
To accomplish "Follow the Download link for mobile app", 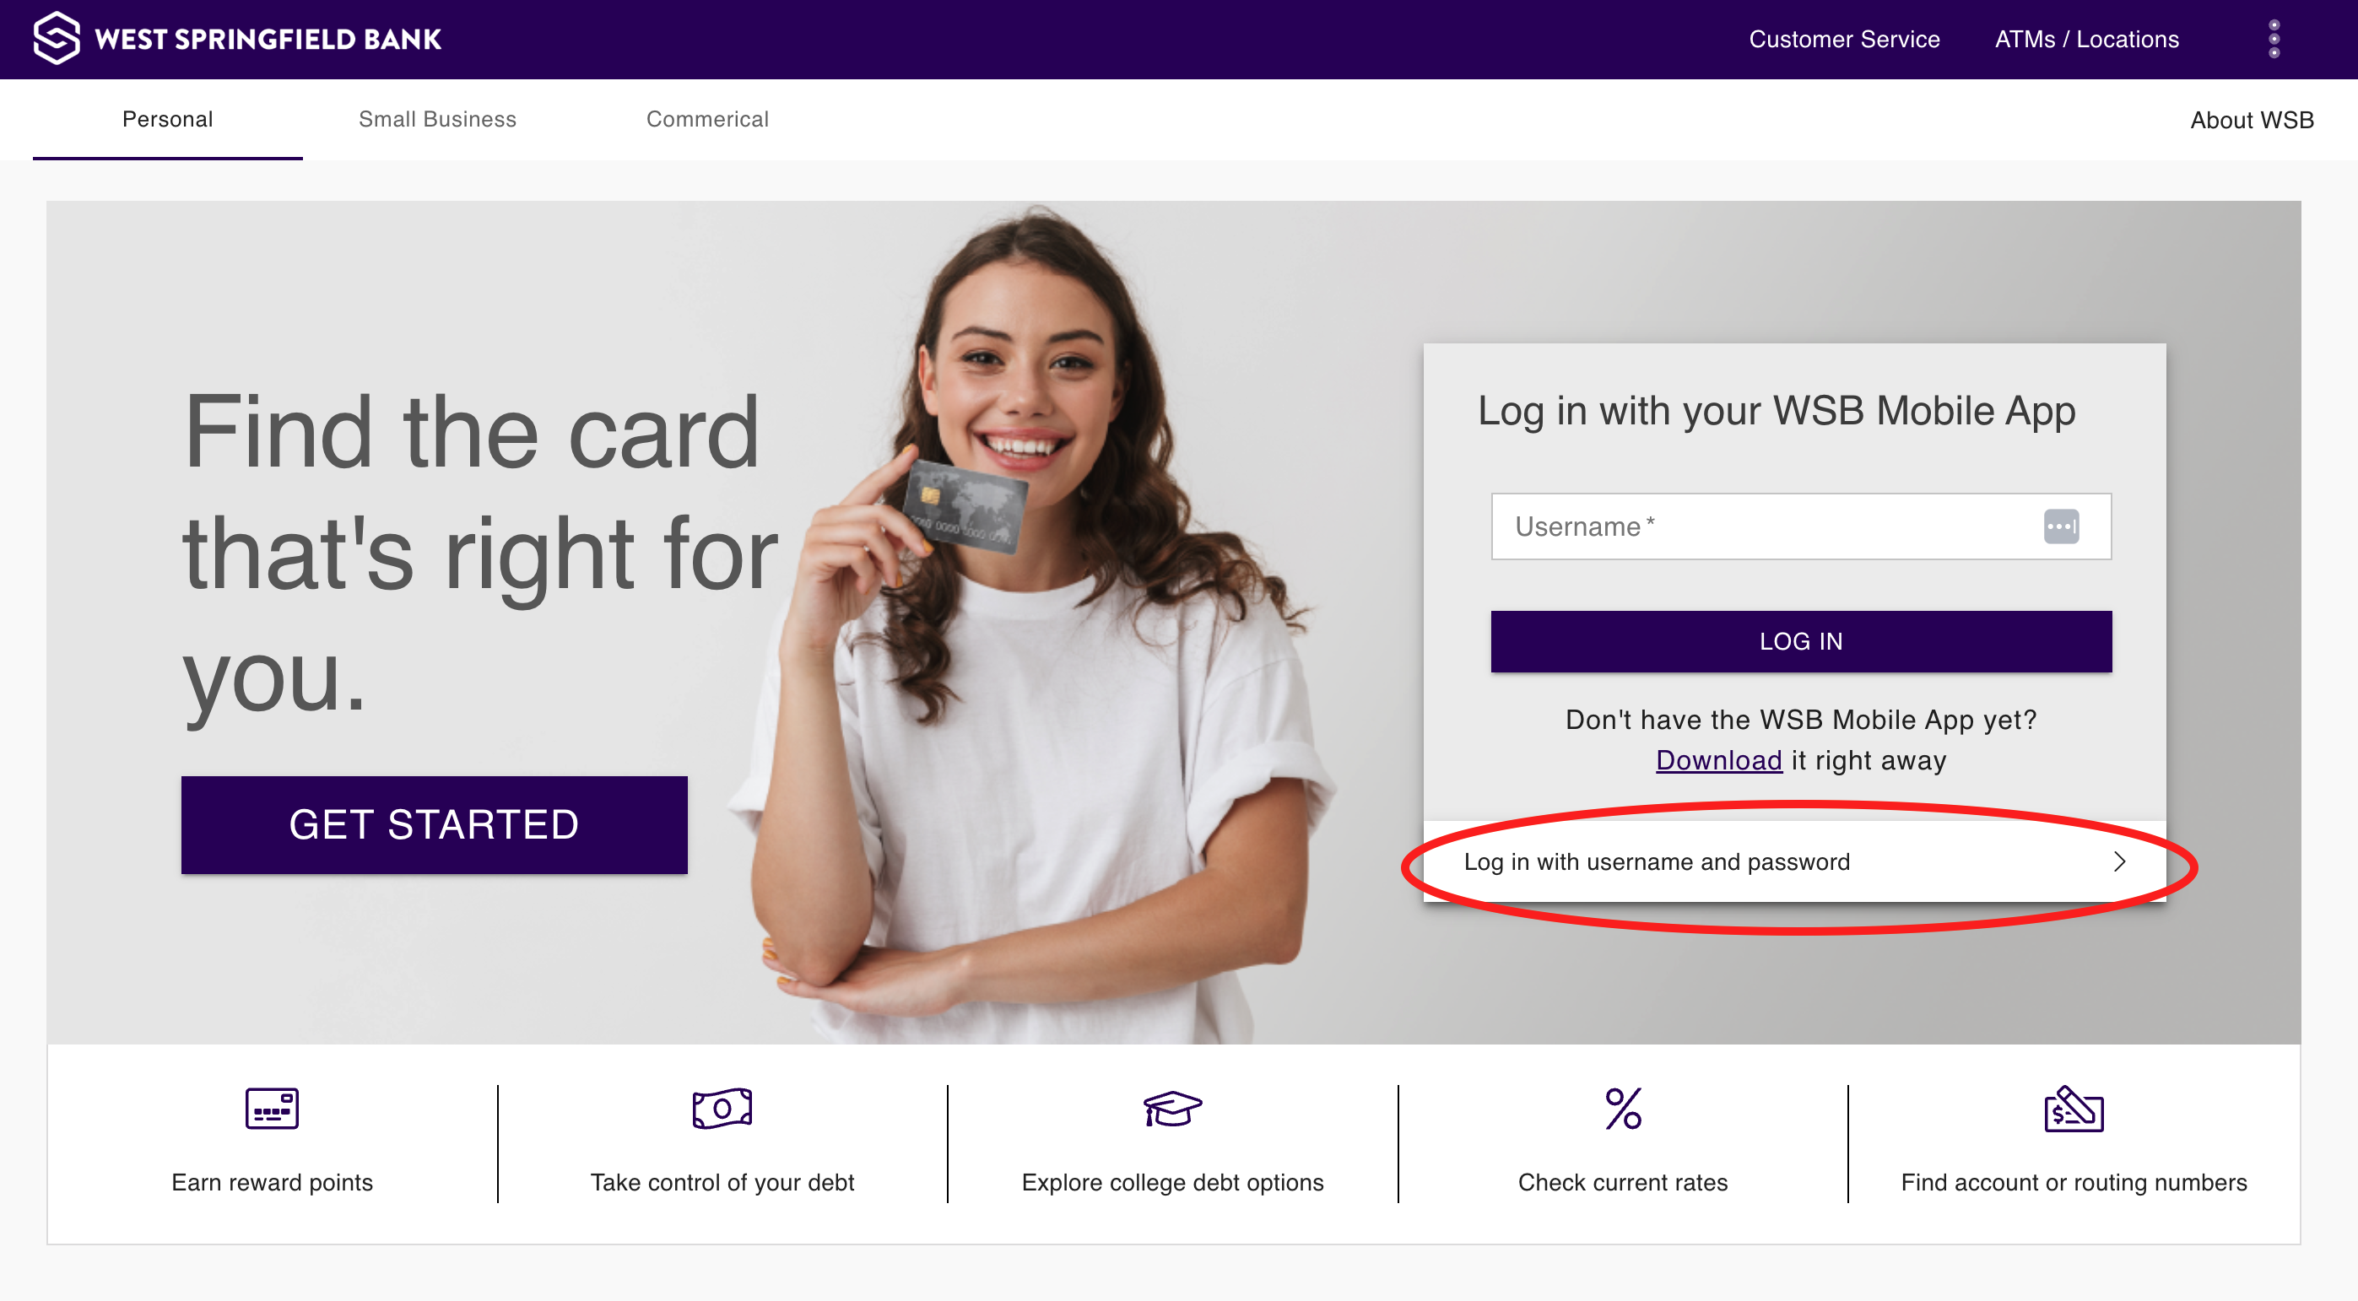I will [x=1718, y=760].
